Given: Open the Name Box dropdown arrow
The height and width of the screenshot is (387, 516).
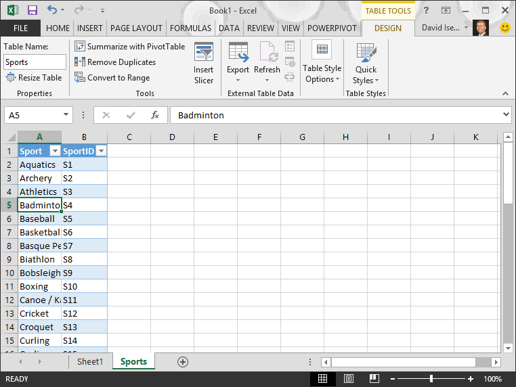Looking at the screenshot, I should [66, 115].
